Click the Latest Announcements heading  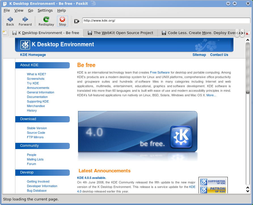click(105, 171)
